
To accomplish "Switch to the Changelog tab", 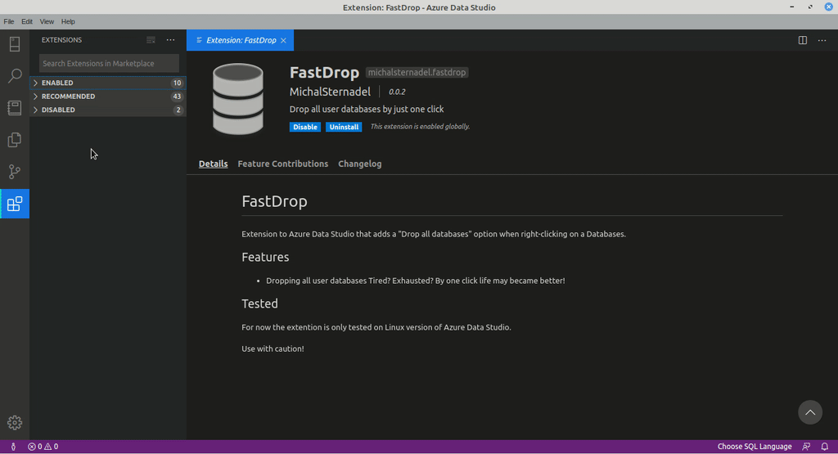I will click(x=360, y=164).
